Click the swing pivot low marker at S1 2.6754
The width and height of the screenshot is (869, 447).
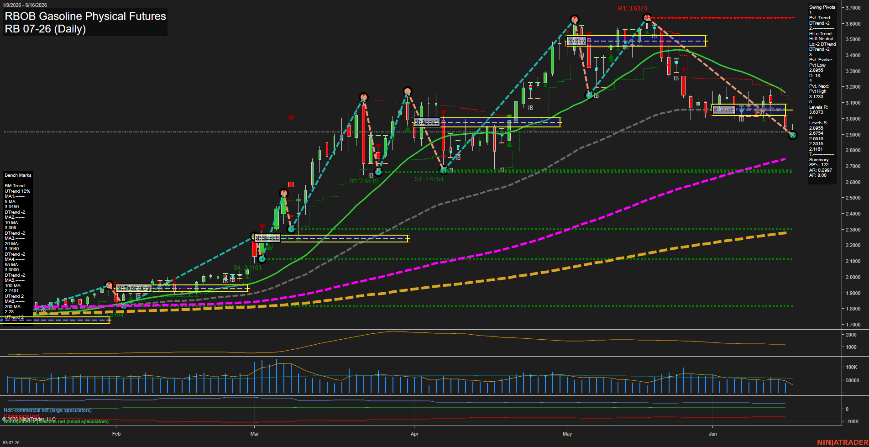(443, 170)
